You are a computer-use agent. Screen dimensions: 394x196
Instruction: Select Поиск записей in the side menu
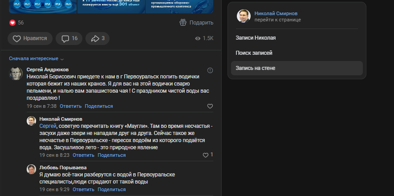click(254, 53)
